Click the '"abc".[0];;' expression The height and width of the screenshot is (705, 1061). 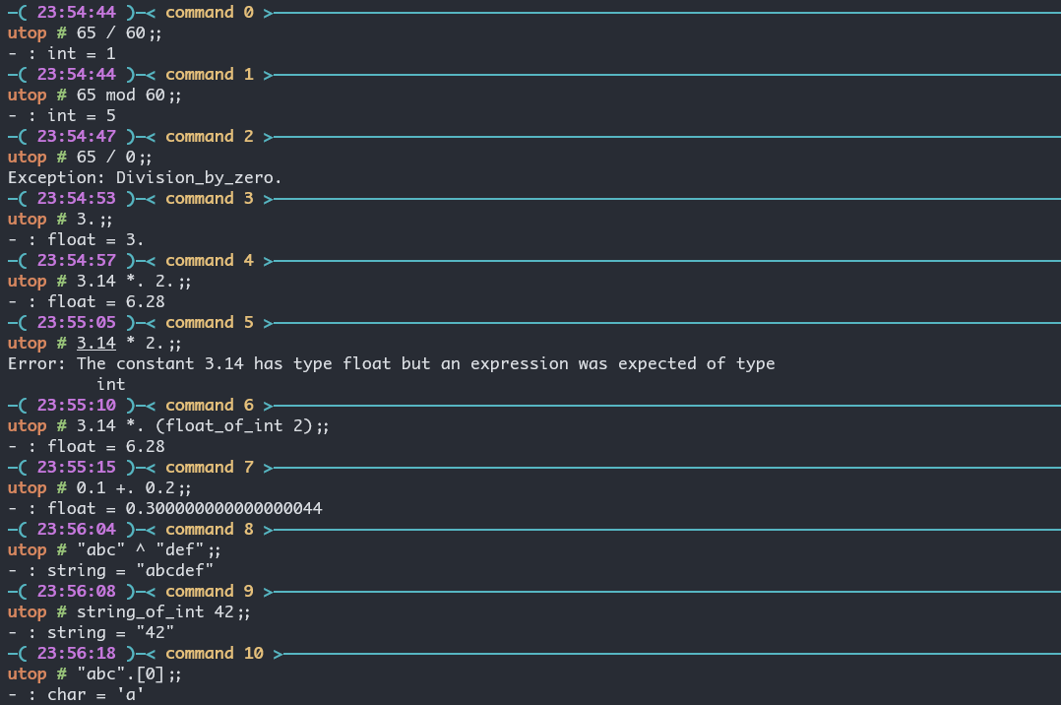(129, 673)
